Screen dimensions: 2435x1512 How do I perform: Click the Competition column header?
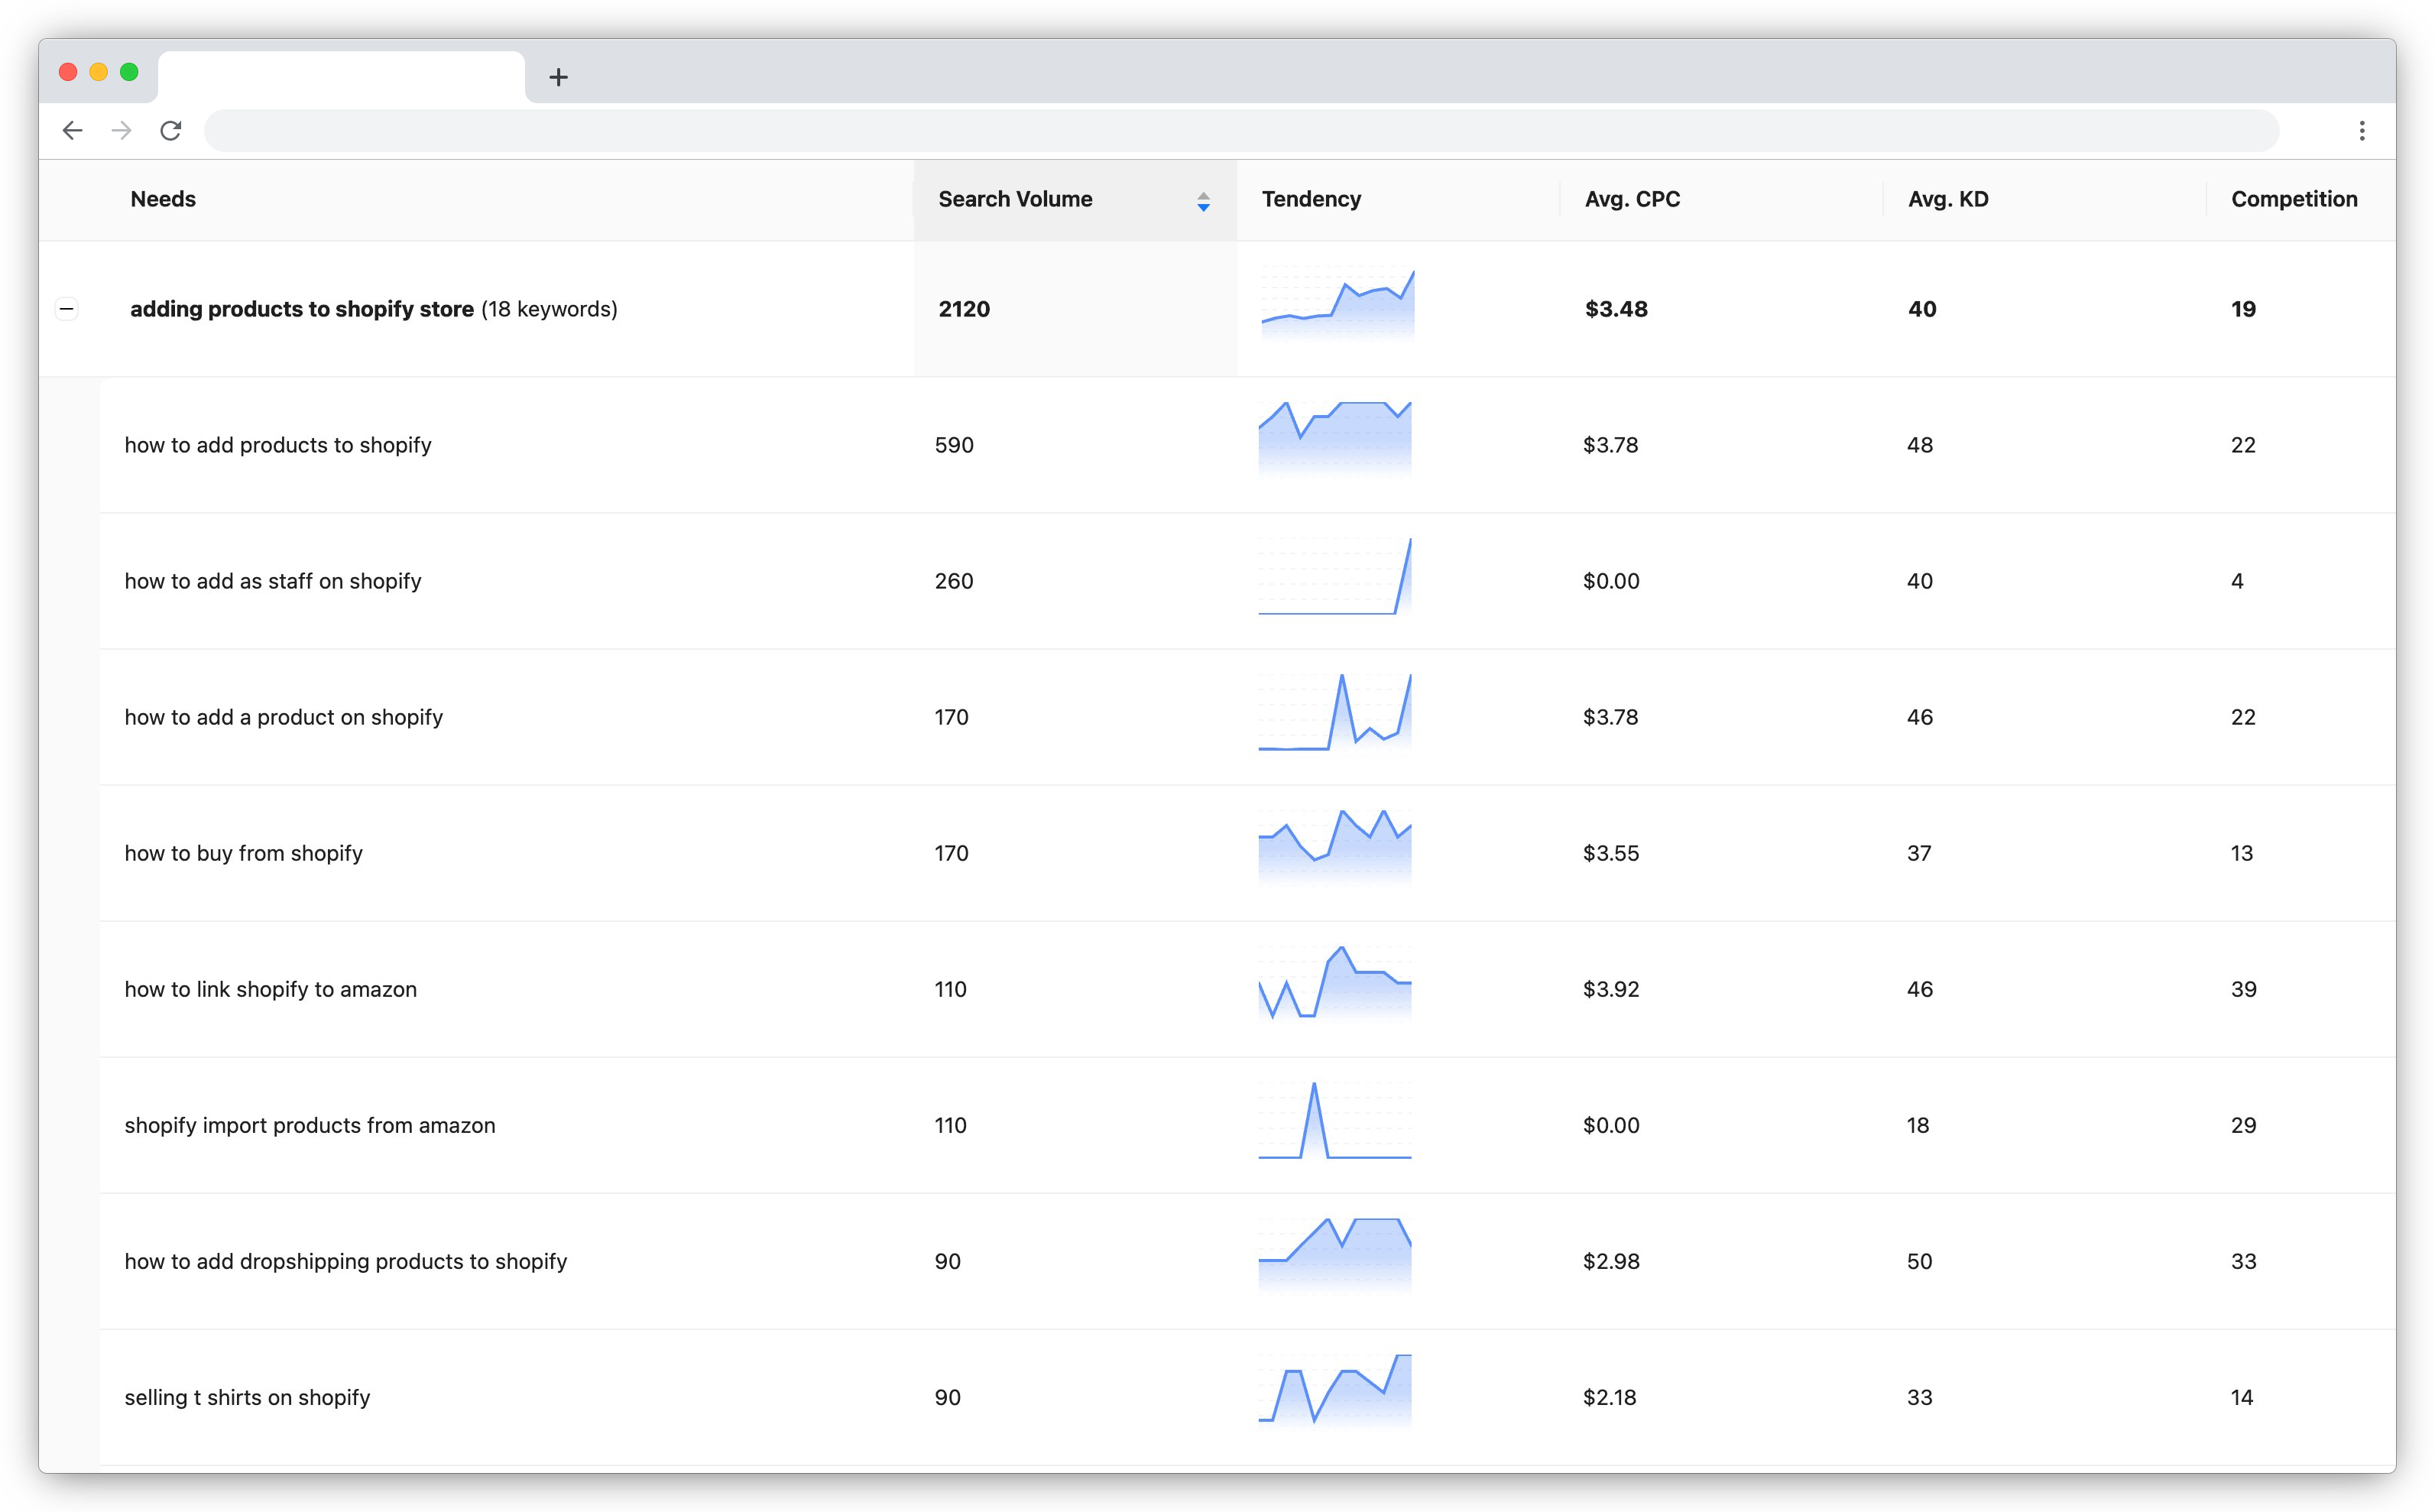coord(2294,199)
